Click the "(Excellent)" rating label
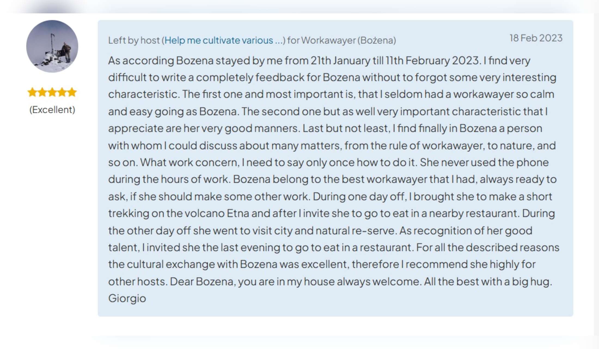Viewport: 599px width, 349px height. click(x=52, y=110)
